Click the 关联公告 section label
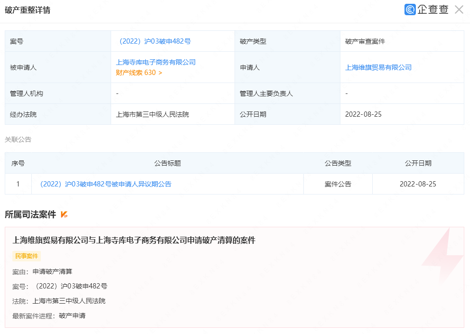 tap(18, 139)
